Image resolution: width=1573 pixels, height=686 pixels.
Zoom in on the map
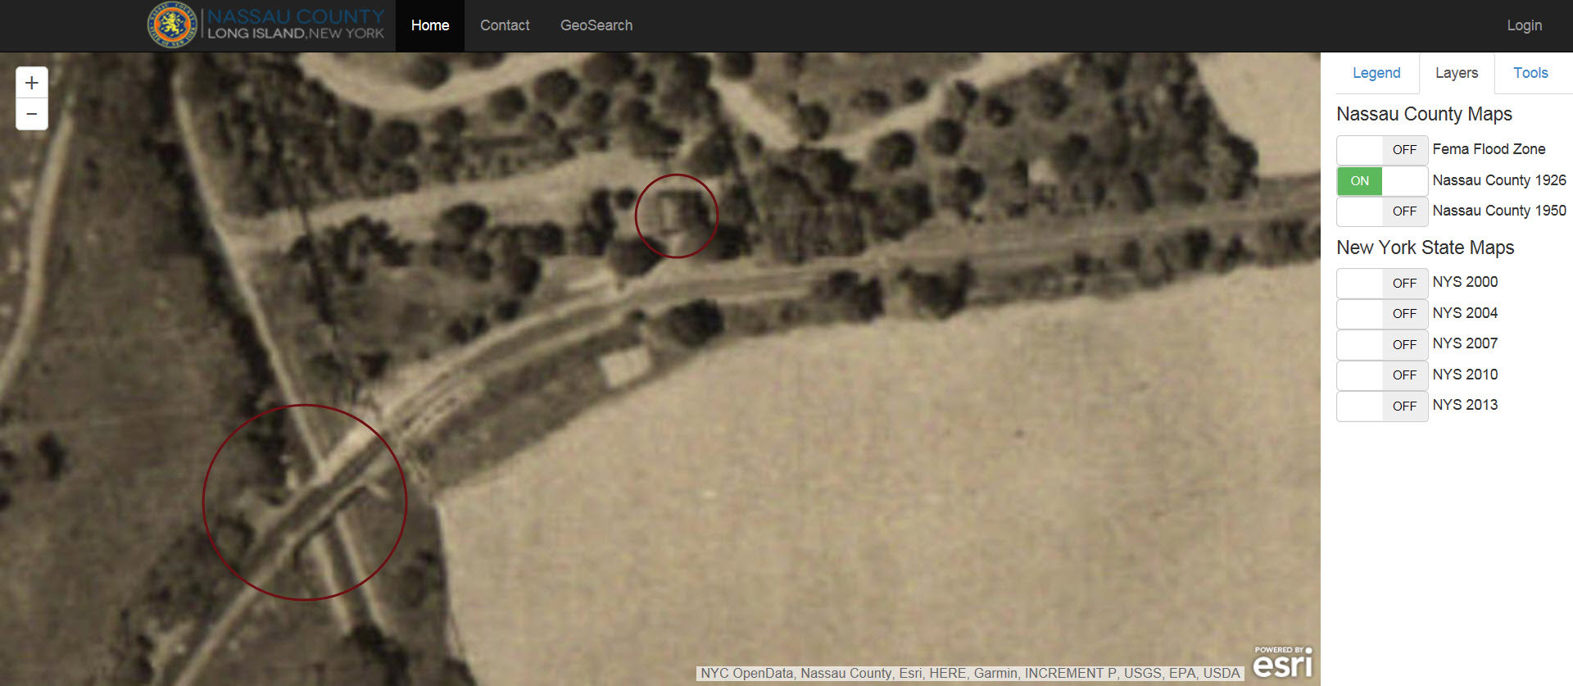tap(32, 83)
